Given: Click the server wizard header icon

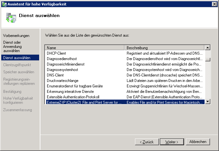Looking at the screenshot, I should (11, 18).
